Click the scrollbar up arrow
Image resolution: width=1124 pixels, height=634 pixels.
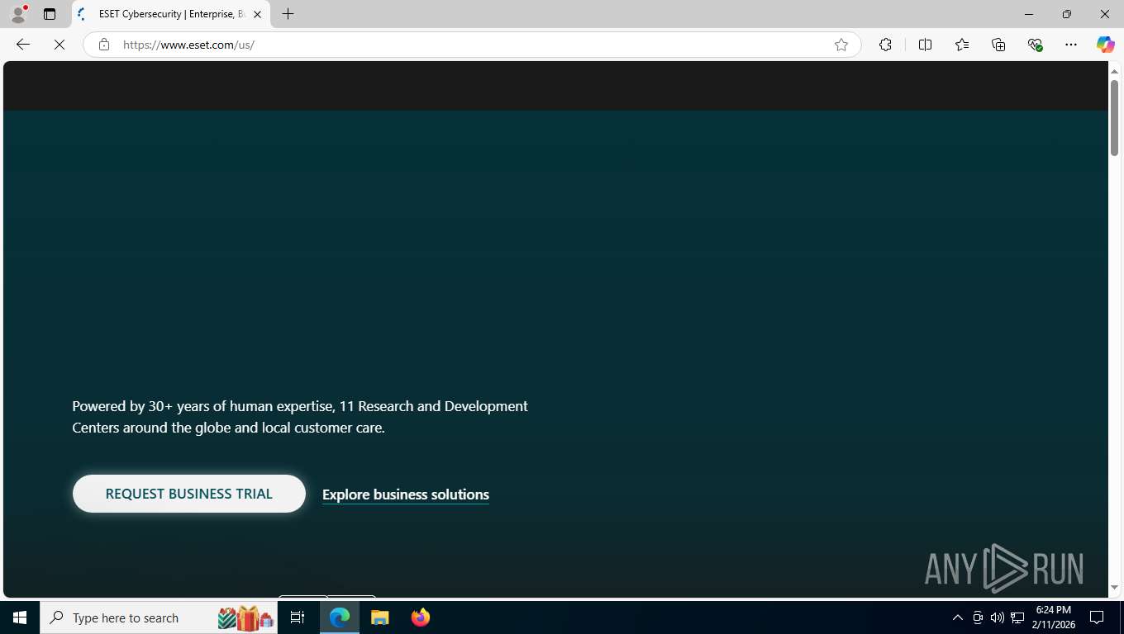(1114, 72)
